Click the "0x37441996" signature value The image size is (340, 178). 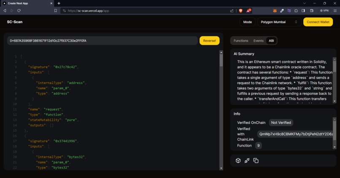pyautogui.click(x=65, y=141)
